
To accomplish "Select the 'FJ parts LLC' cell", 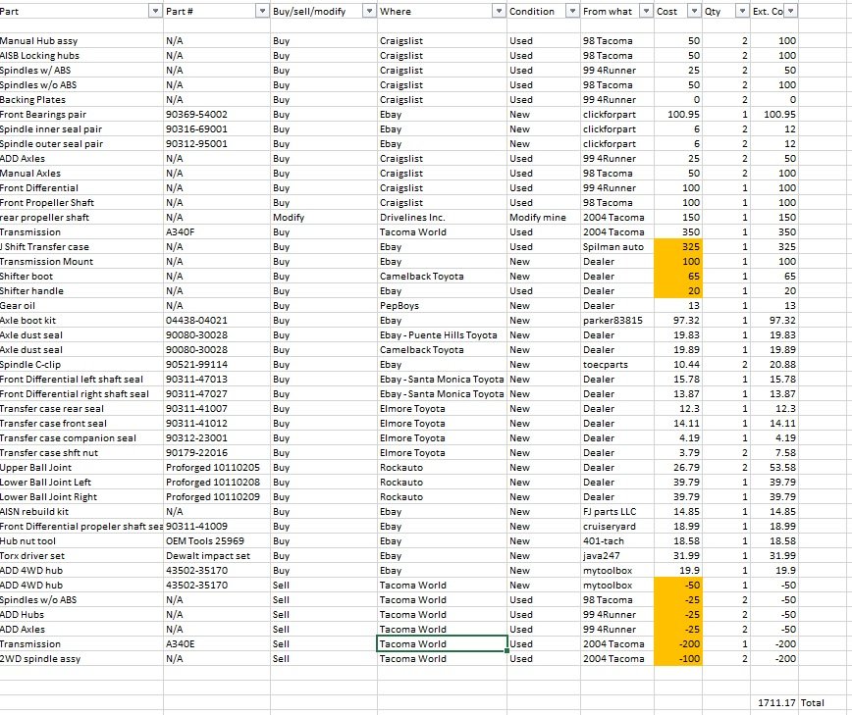I will pos(617,511).
